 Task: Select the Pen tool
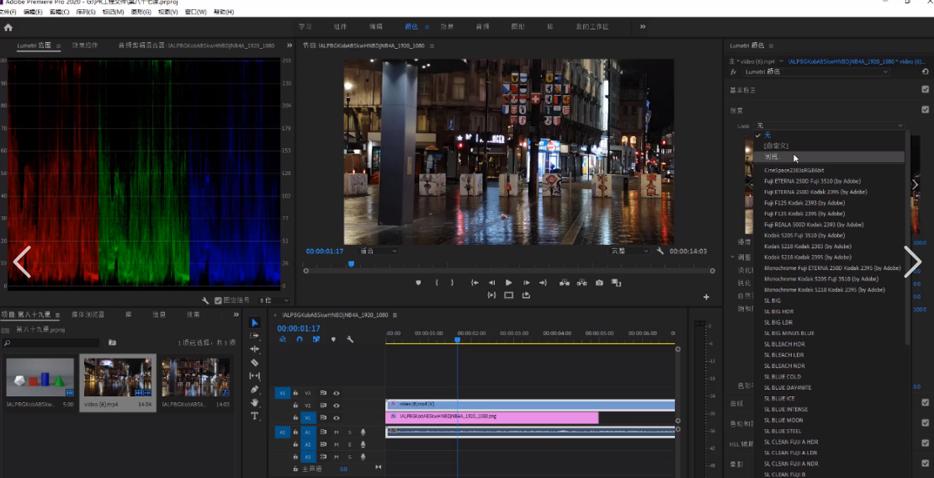[254, 389]
